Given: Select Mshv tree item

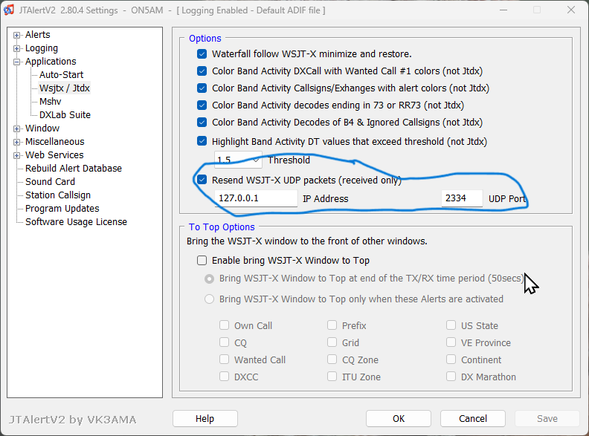Looking at the screenshot, I should point(50,101).
